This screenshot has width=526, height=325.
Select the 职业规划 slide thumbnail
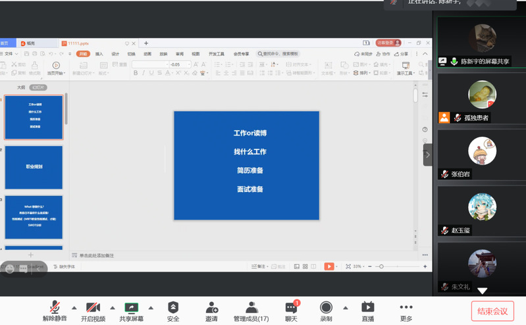(34, 167)
